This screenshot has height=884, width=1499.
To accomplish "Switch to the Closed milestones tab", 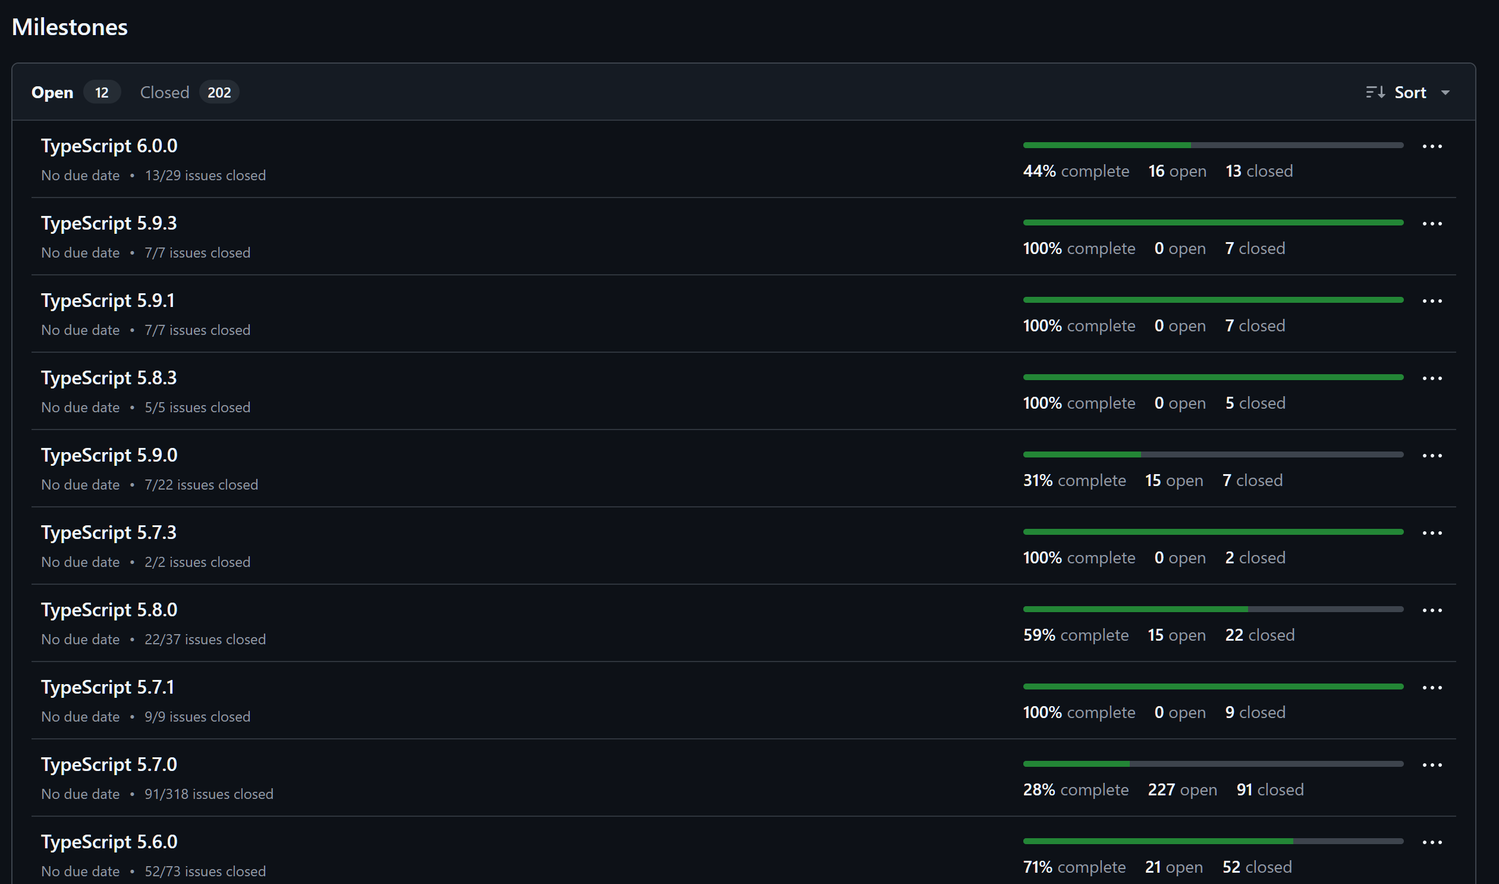I will tap(164, 92).
